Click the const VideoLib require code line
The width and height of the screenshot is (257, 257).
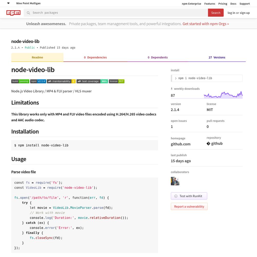[x=56, y=188]
